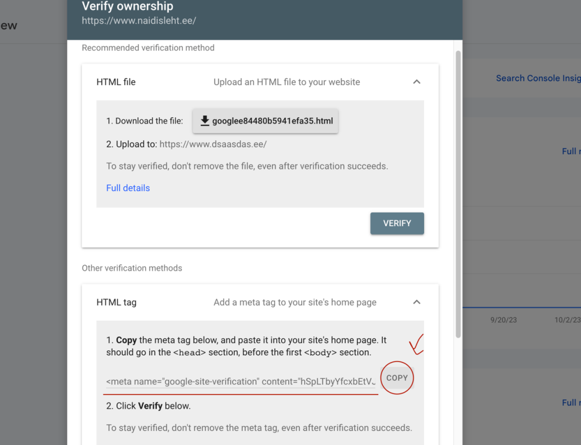
Task: Collapse the HTML file section chevron
Action: (417, 82)
